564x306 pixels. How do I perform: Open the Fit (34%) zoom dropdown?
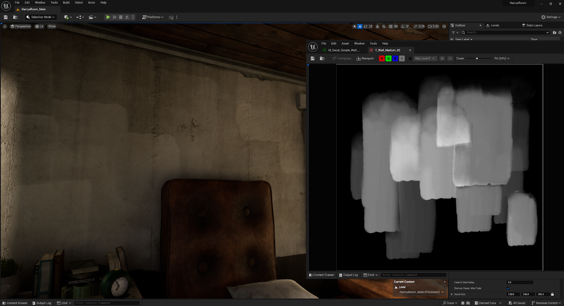tap(502, 58)
